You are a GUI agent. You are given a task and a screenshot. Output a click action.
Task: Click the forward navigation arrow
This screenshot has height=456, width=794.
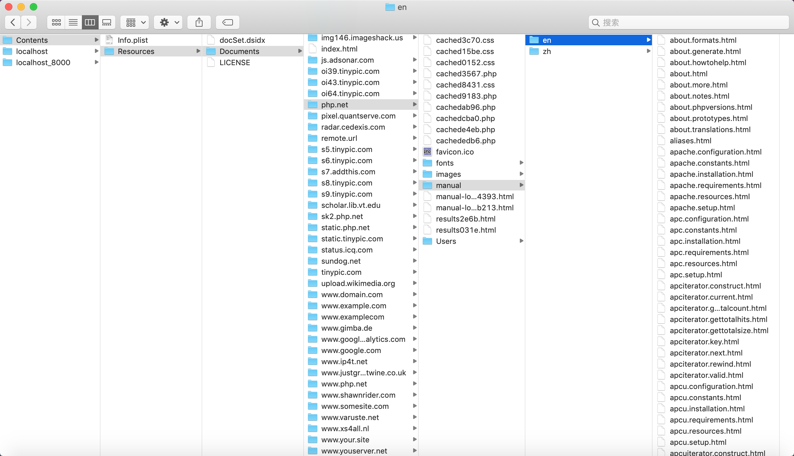29,22
